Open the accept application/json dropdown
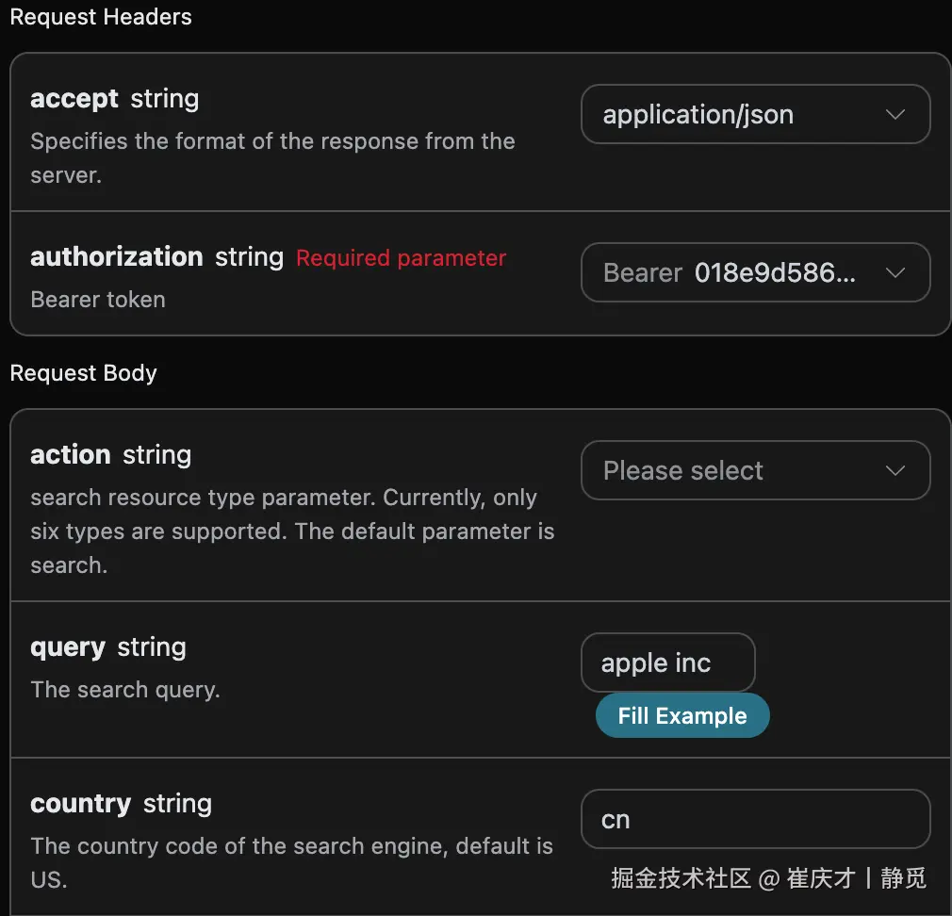The height and width of the screenshot is (916, 952). click(x=735, y=115)
